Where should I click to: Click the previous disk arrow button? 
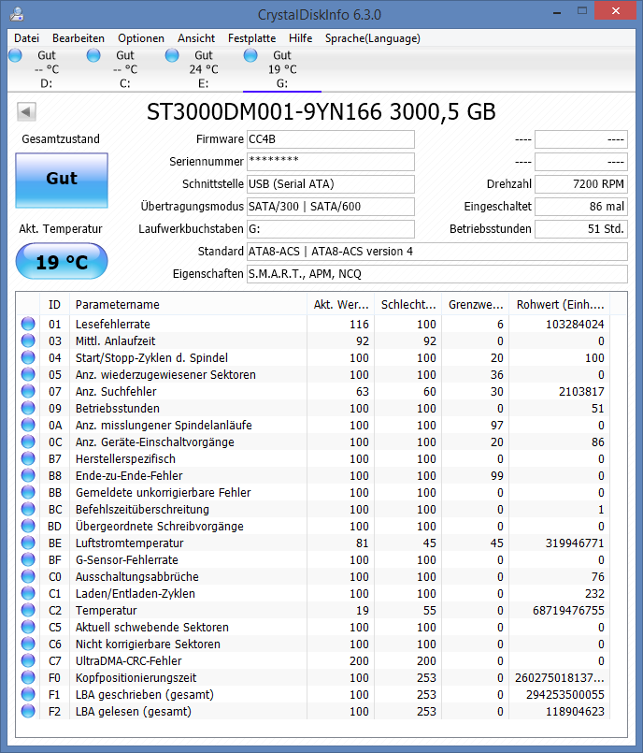pyautogui.click(x=26, y=112)
